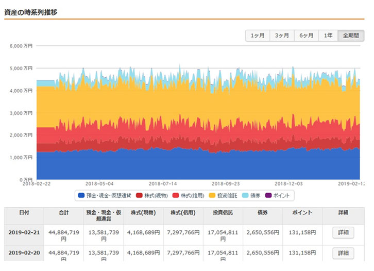The height and width of the screenshot is (271, 374).
Task: Toggle yellow 投資信託 legend swatch
Action: (212, 195)
